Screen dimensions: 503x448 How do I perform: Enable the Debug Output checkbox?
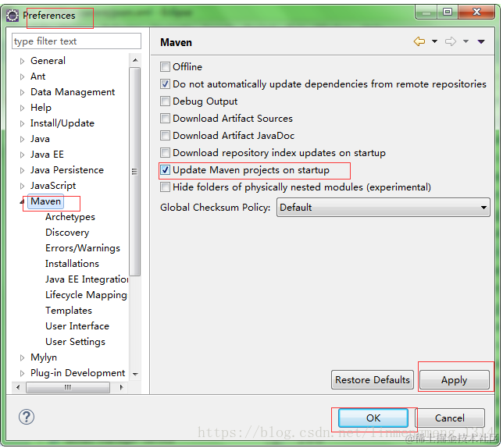click(166, 101)
